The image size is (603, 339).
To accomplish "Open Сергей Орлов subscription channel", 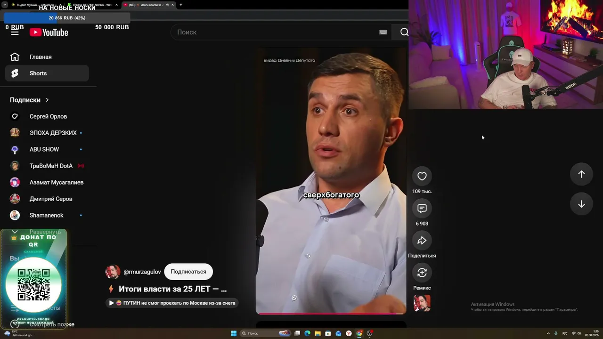I will pos(47,116).
